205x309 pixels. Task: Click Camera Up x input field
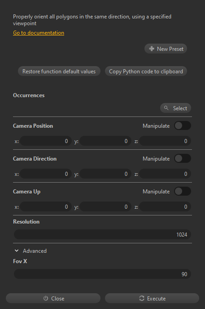coord(46,206)
